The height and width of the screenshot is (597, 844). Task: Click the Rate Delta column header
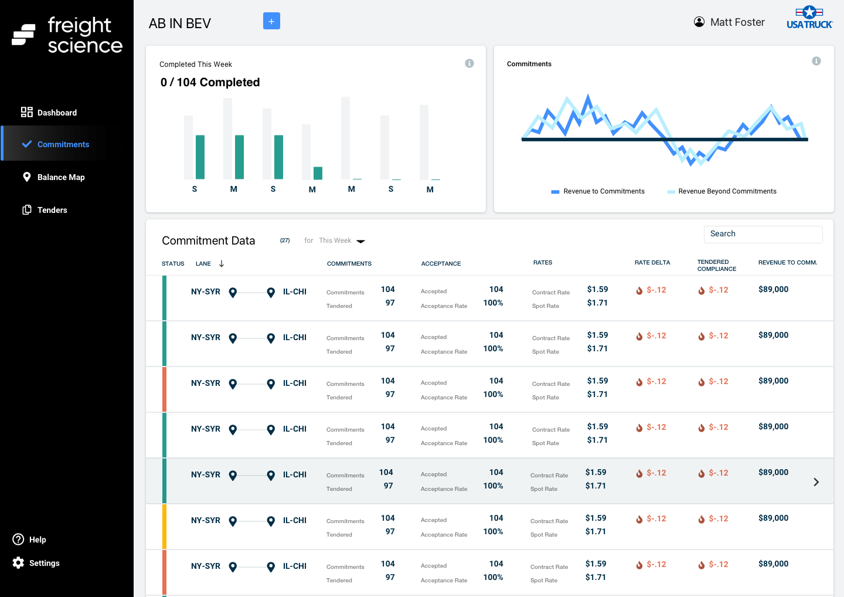[652, 263]
